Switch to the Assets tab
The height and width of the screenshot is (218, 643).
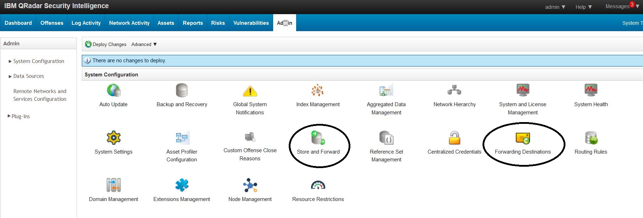(166, 23)
